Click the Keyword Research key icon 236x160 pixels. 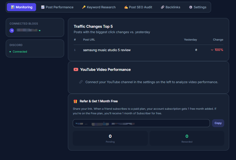(x=84, y=7)
